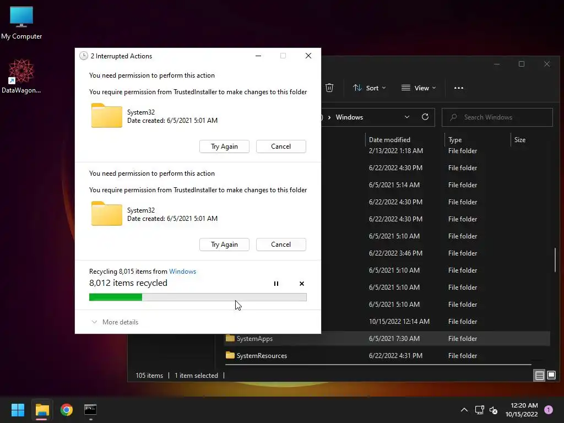Click the SystemResources folder icon
This screenshot has width=564, height=423.
pyautogui.click(x=230, y=355)
